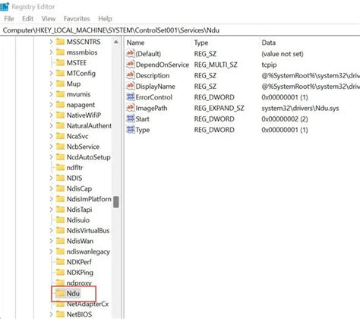Expand the NdisCap key
The width and height of the screenshot is (360, 319).
[x=51, y=188]
